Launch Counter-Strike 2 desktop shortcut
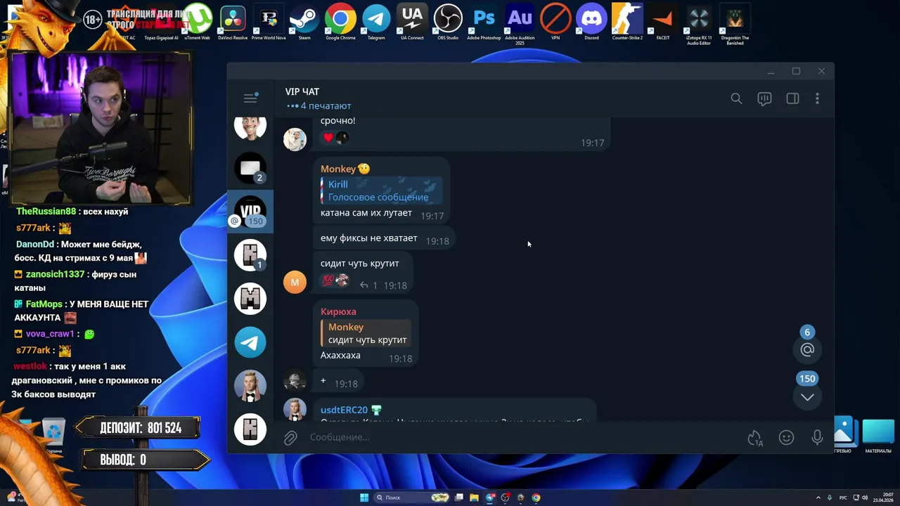This screenshot has height=506, width=900. (627, 22)
